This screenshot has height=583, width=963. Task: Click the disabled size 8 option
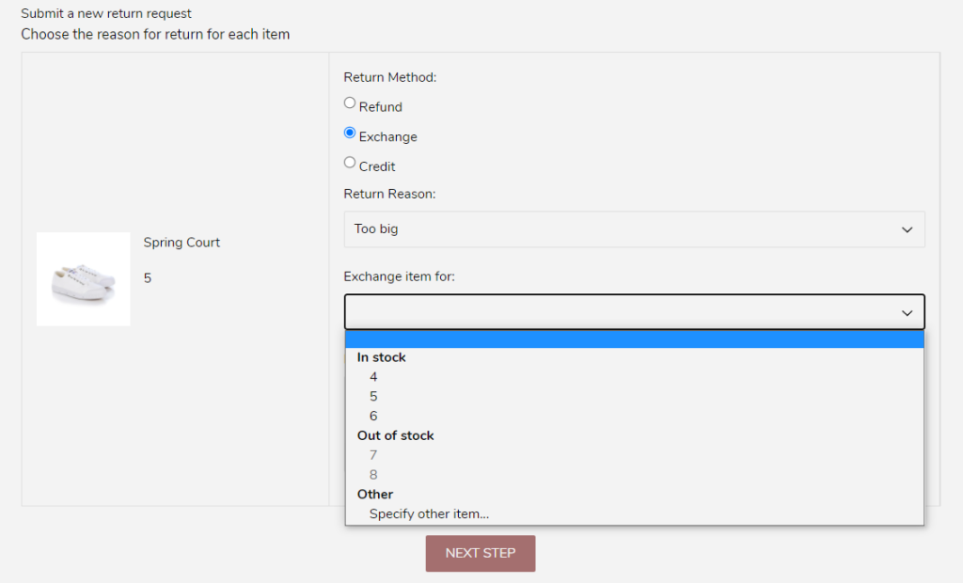(635, 475)
